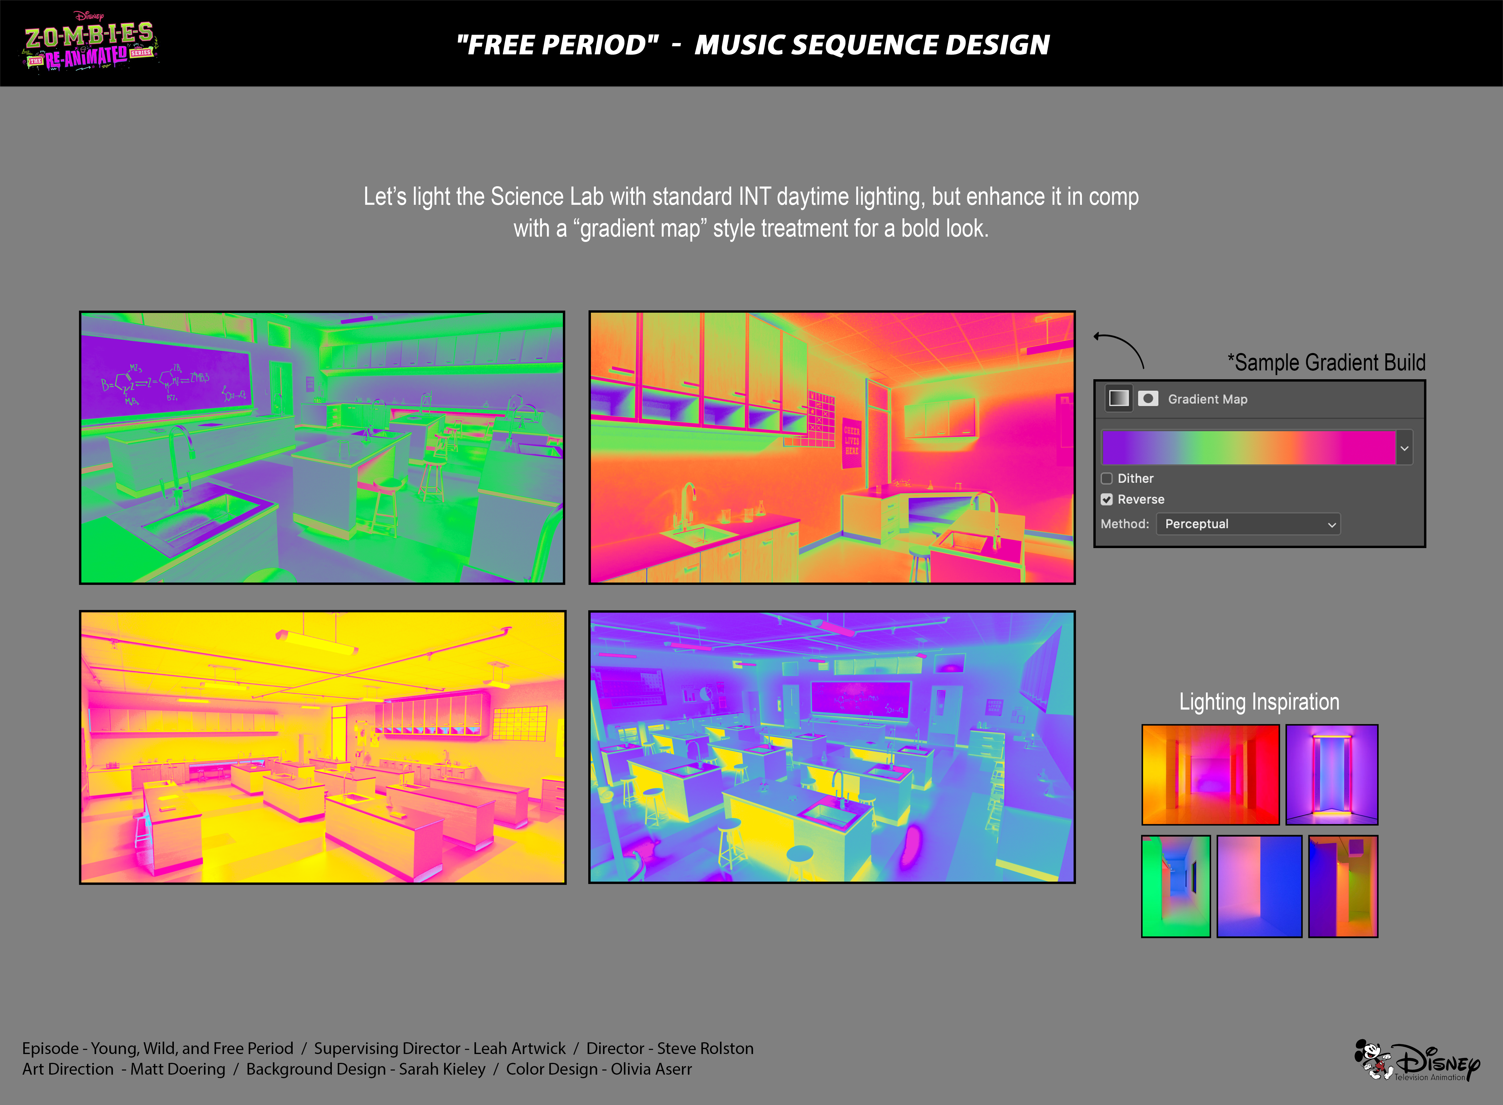Enable the Dither checkbox

1107,478
